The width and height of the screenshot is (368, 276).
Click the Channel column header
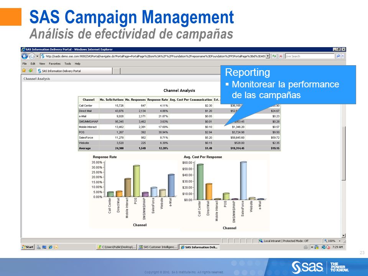point(89,100)
